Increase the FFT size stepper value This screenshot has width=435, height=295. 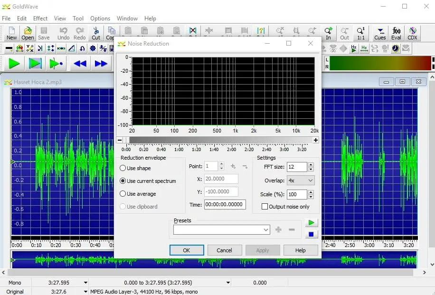311,165
